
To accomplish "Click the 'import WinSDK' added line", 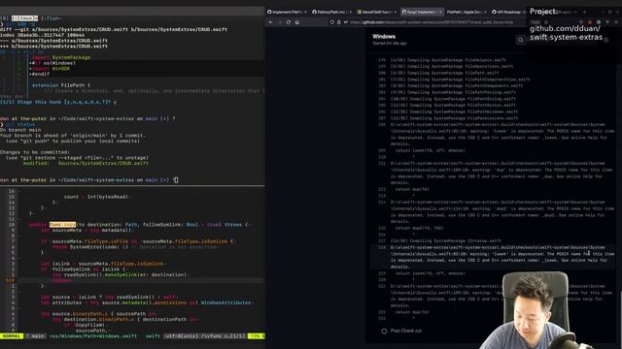I will tap(50, 69).
